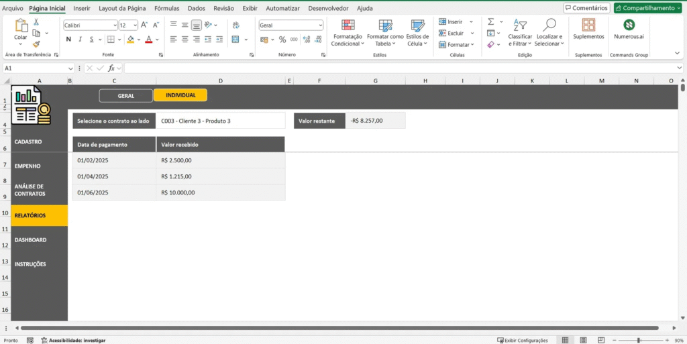Click the insert function fx icon
This screenshot has height=344, width=687.
(113, 68)
